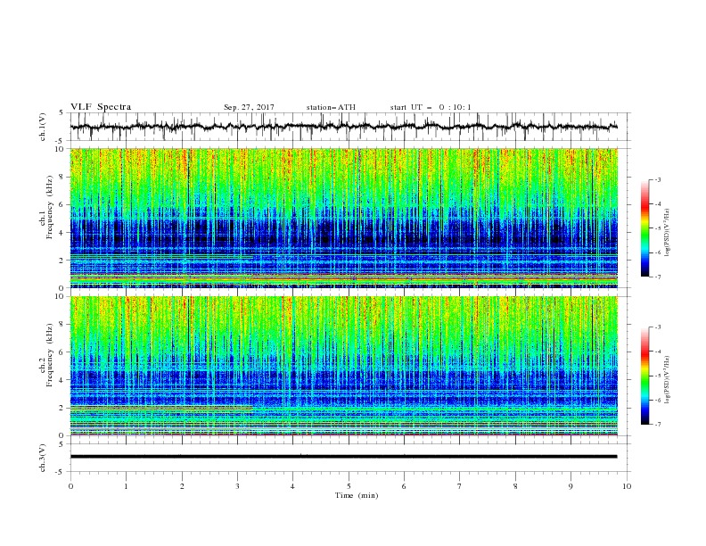The width and height of the screenshot is (706, 546).
Task: Click the ch.1 "Frequency (kHz)" axis label
Action: point(50,207)
